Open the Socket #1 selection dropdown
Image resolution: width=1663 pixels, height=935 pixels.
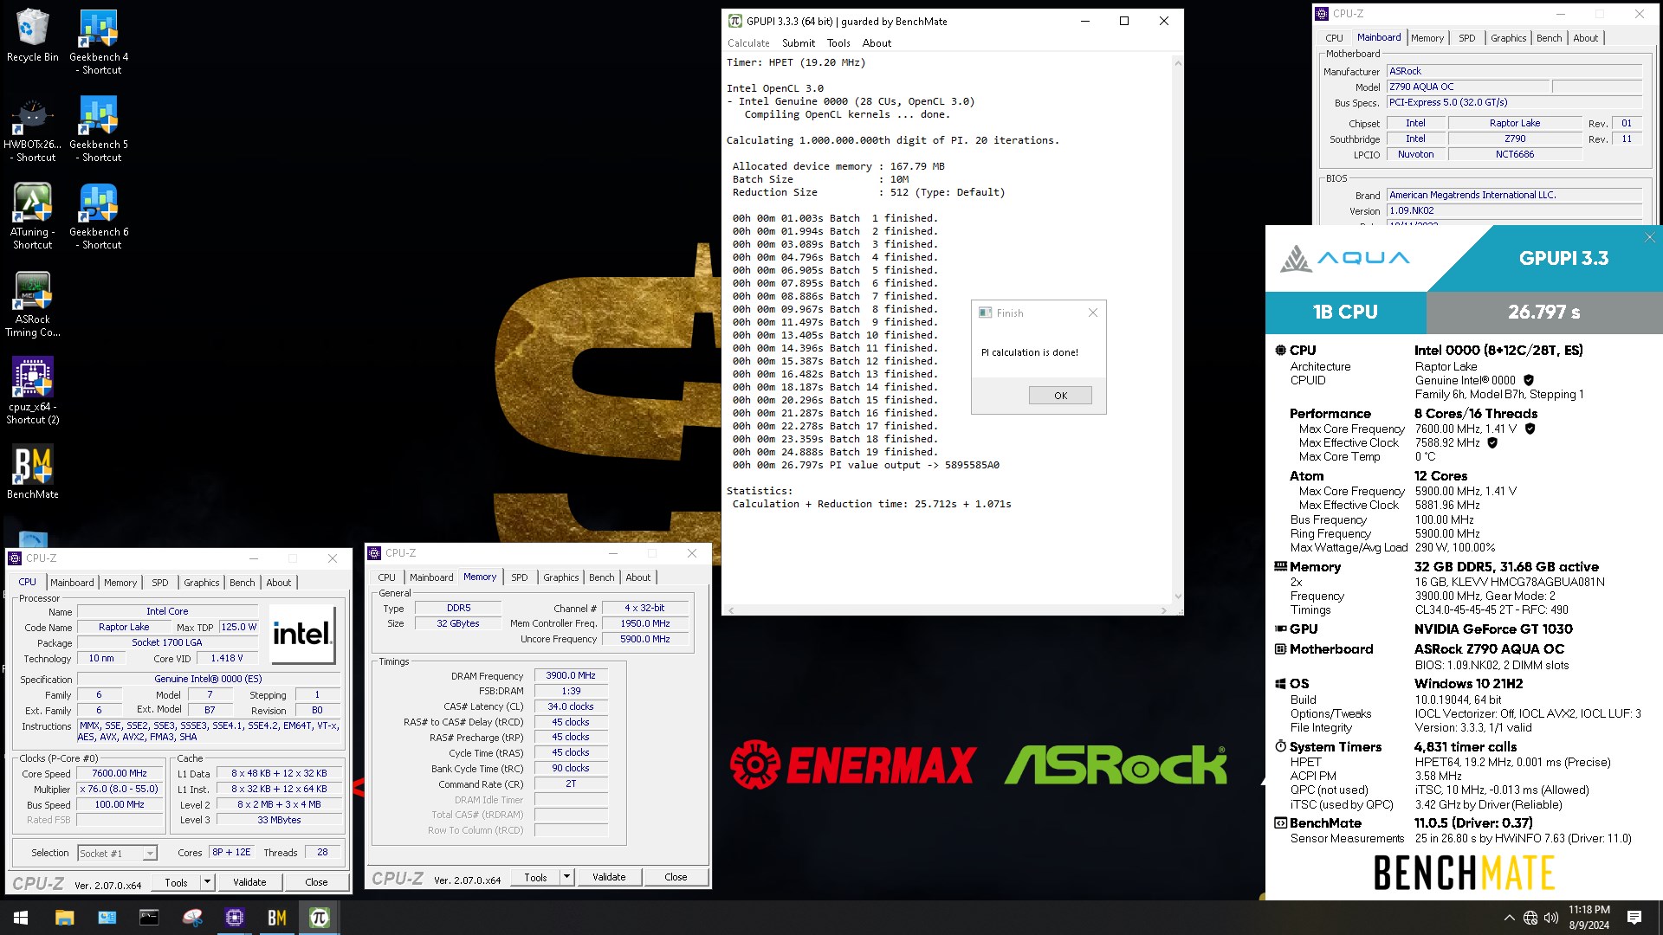(x=117, y=854)
